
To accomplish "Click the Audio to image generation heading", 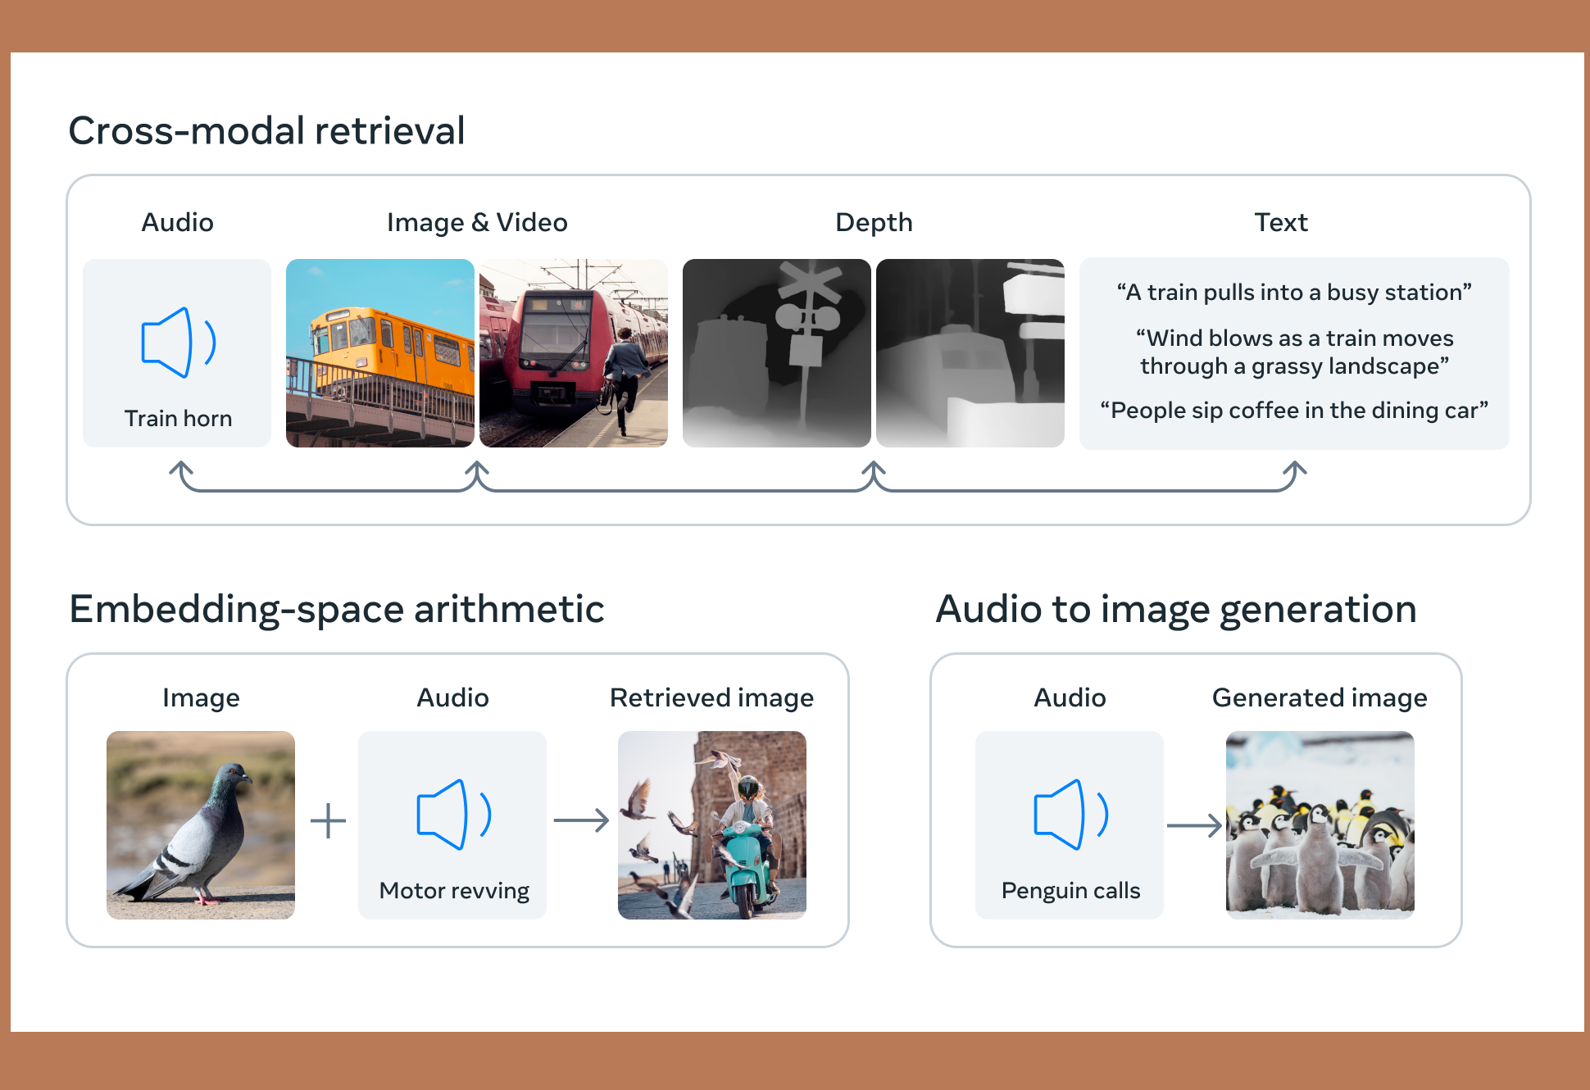I will click(1176, 610).
